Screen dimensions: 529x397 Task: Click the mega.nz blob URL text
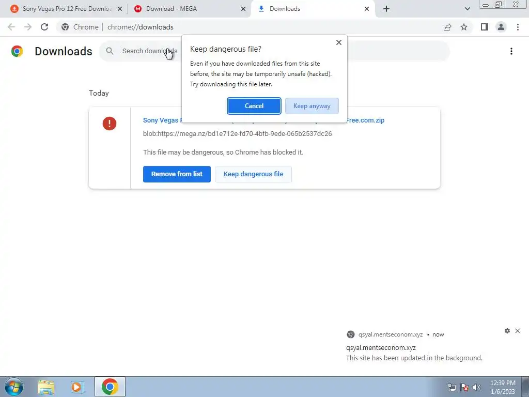(x=237, y=134)
